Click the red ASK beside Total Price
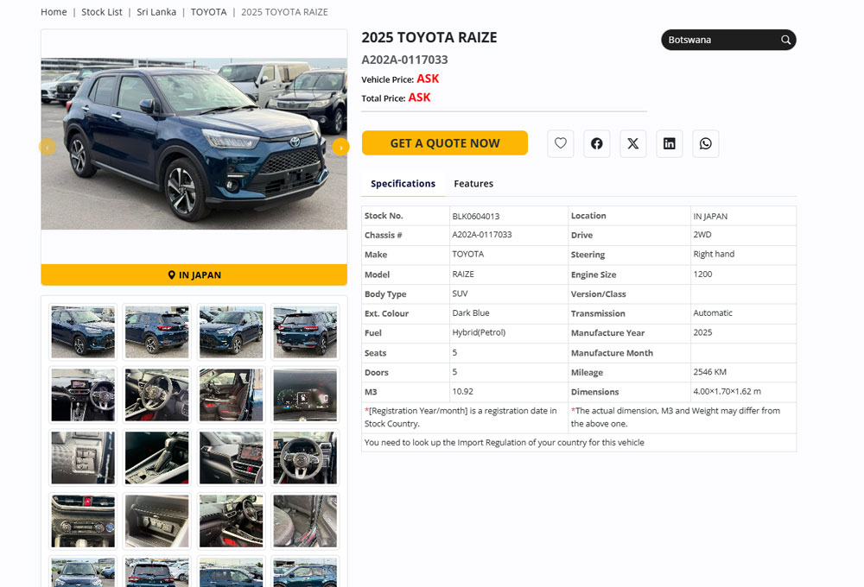The height and width of the screenshot is (587, 864). 419,98
